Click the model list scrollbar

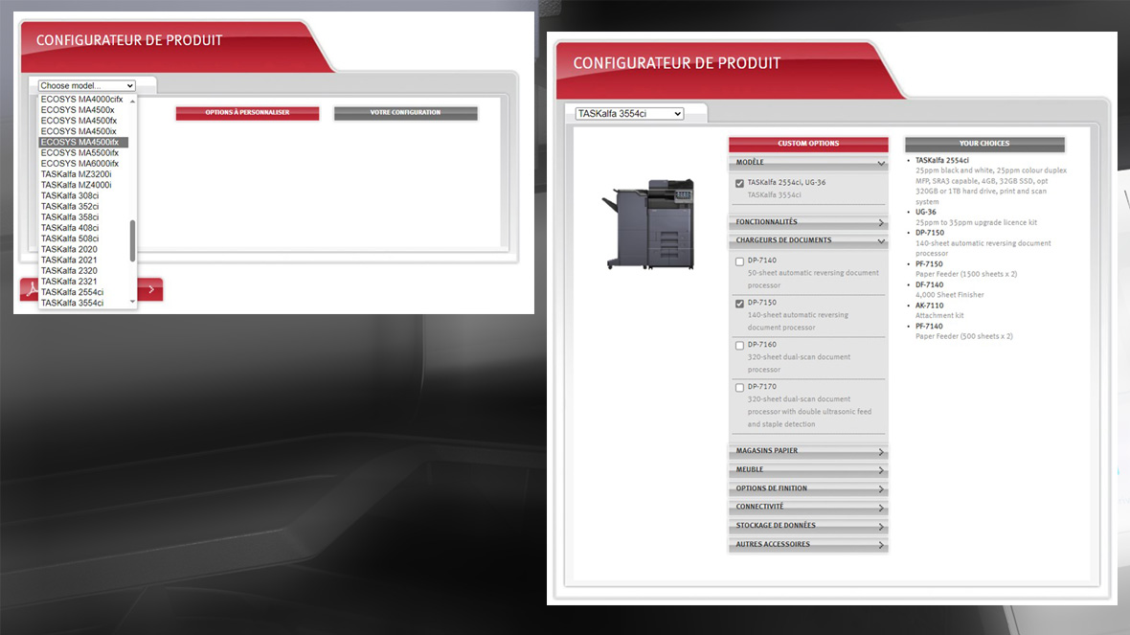pos(132,239)
